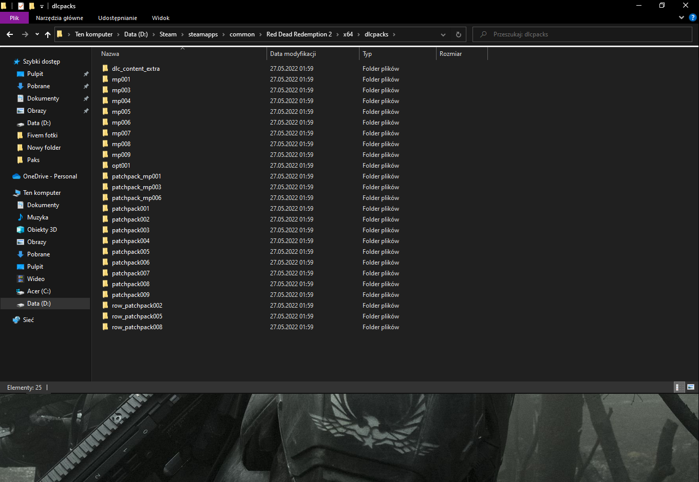This screenshot has height=482, width=699.
Task: Click steamapps breadcrumb segment
Action: (x=203, y=34)
